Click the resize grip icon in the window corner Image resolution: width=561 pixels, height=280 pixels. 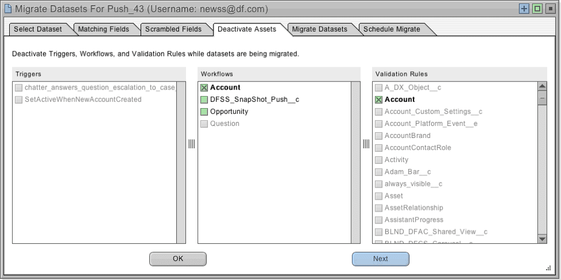click(549, 269)
